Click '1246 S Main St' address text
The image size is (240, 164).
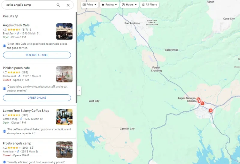[x=30, y=33]
